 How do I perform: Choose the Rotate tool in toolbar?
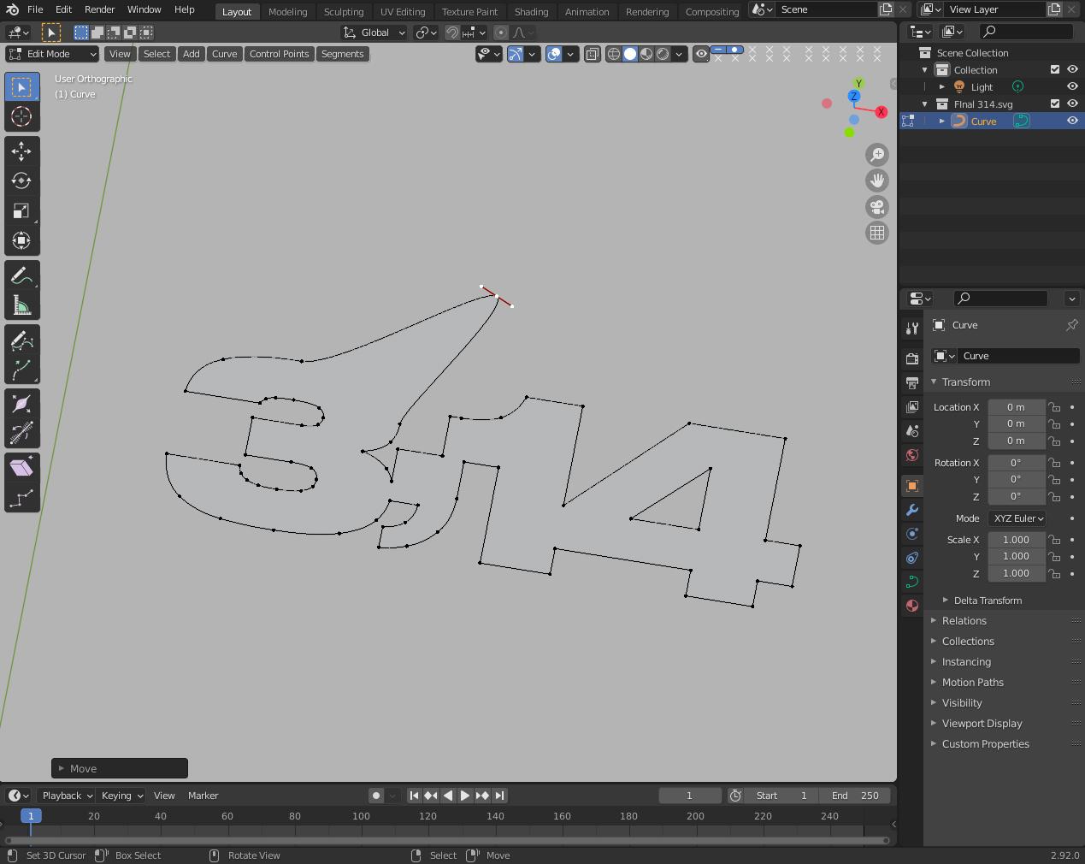coord(21,180)
